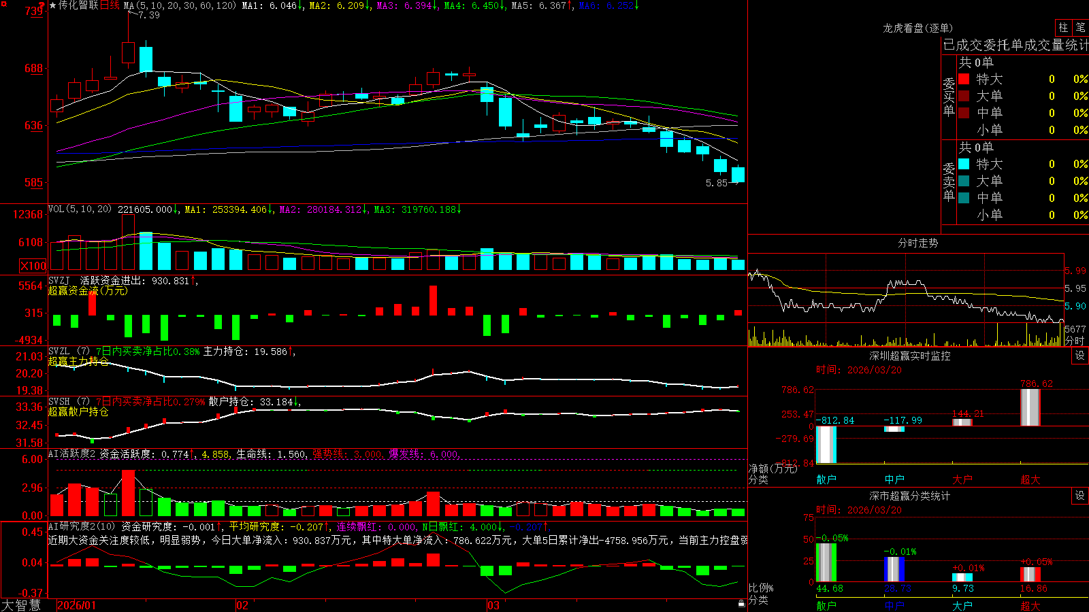Screen dimensions: 1089x612
Task: Click the cyan 大户 bar labeled 9.73
Action: pyautogui.click(x=962, y=577)
